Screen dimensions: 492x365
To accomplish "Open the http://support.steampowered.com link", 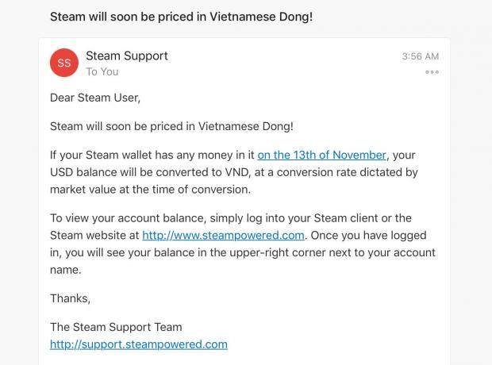I will coord(139,344).
